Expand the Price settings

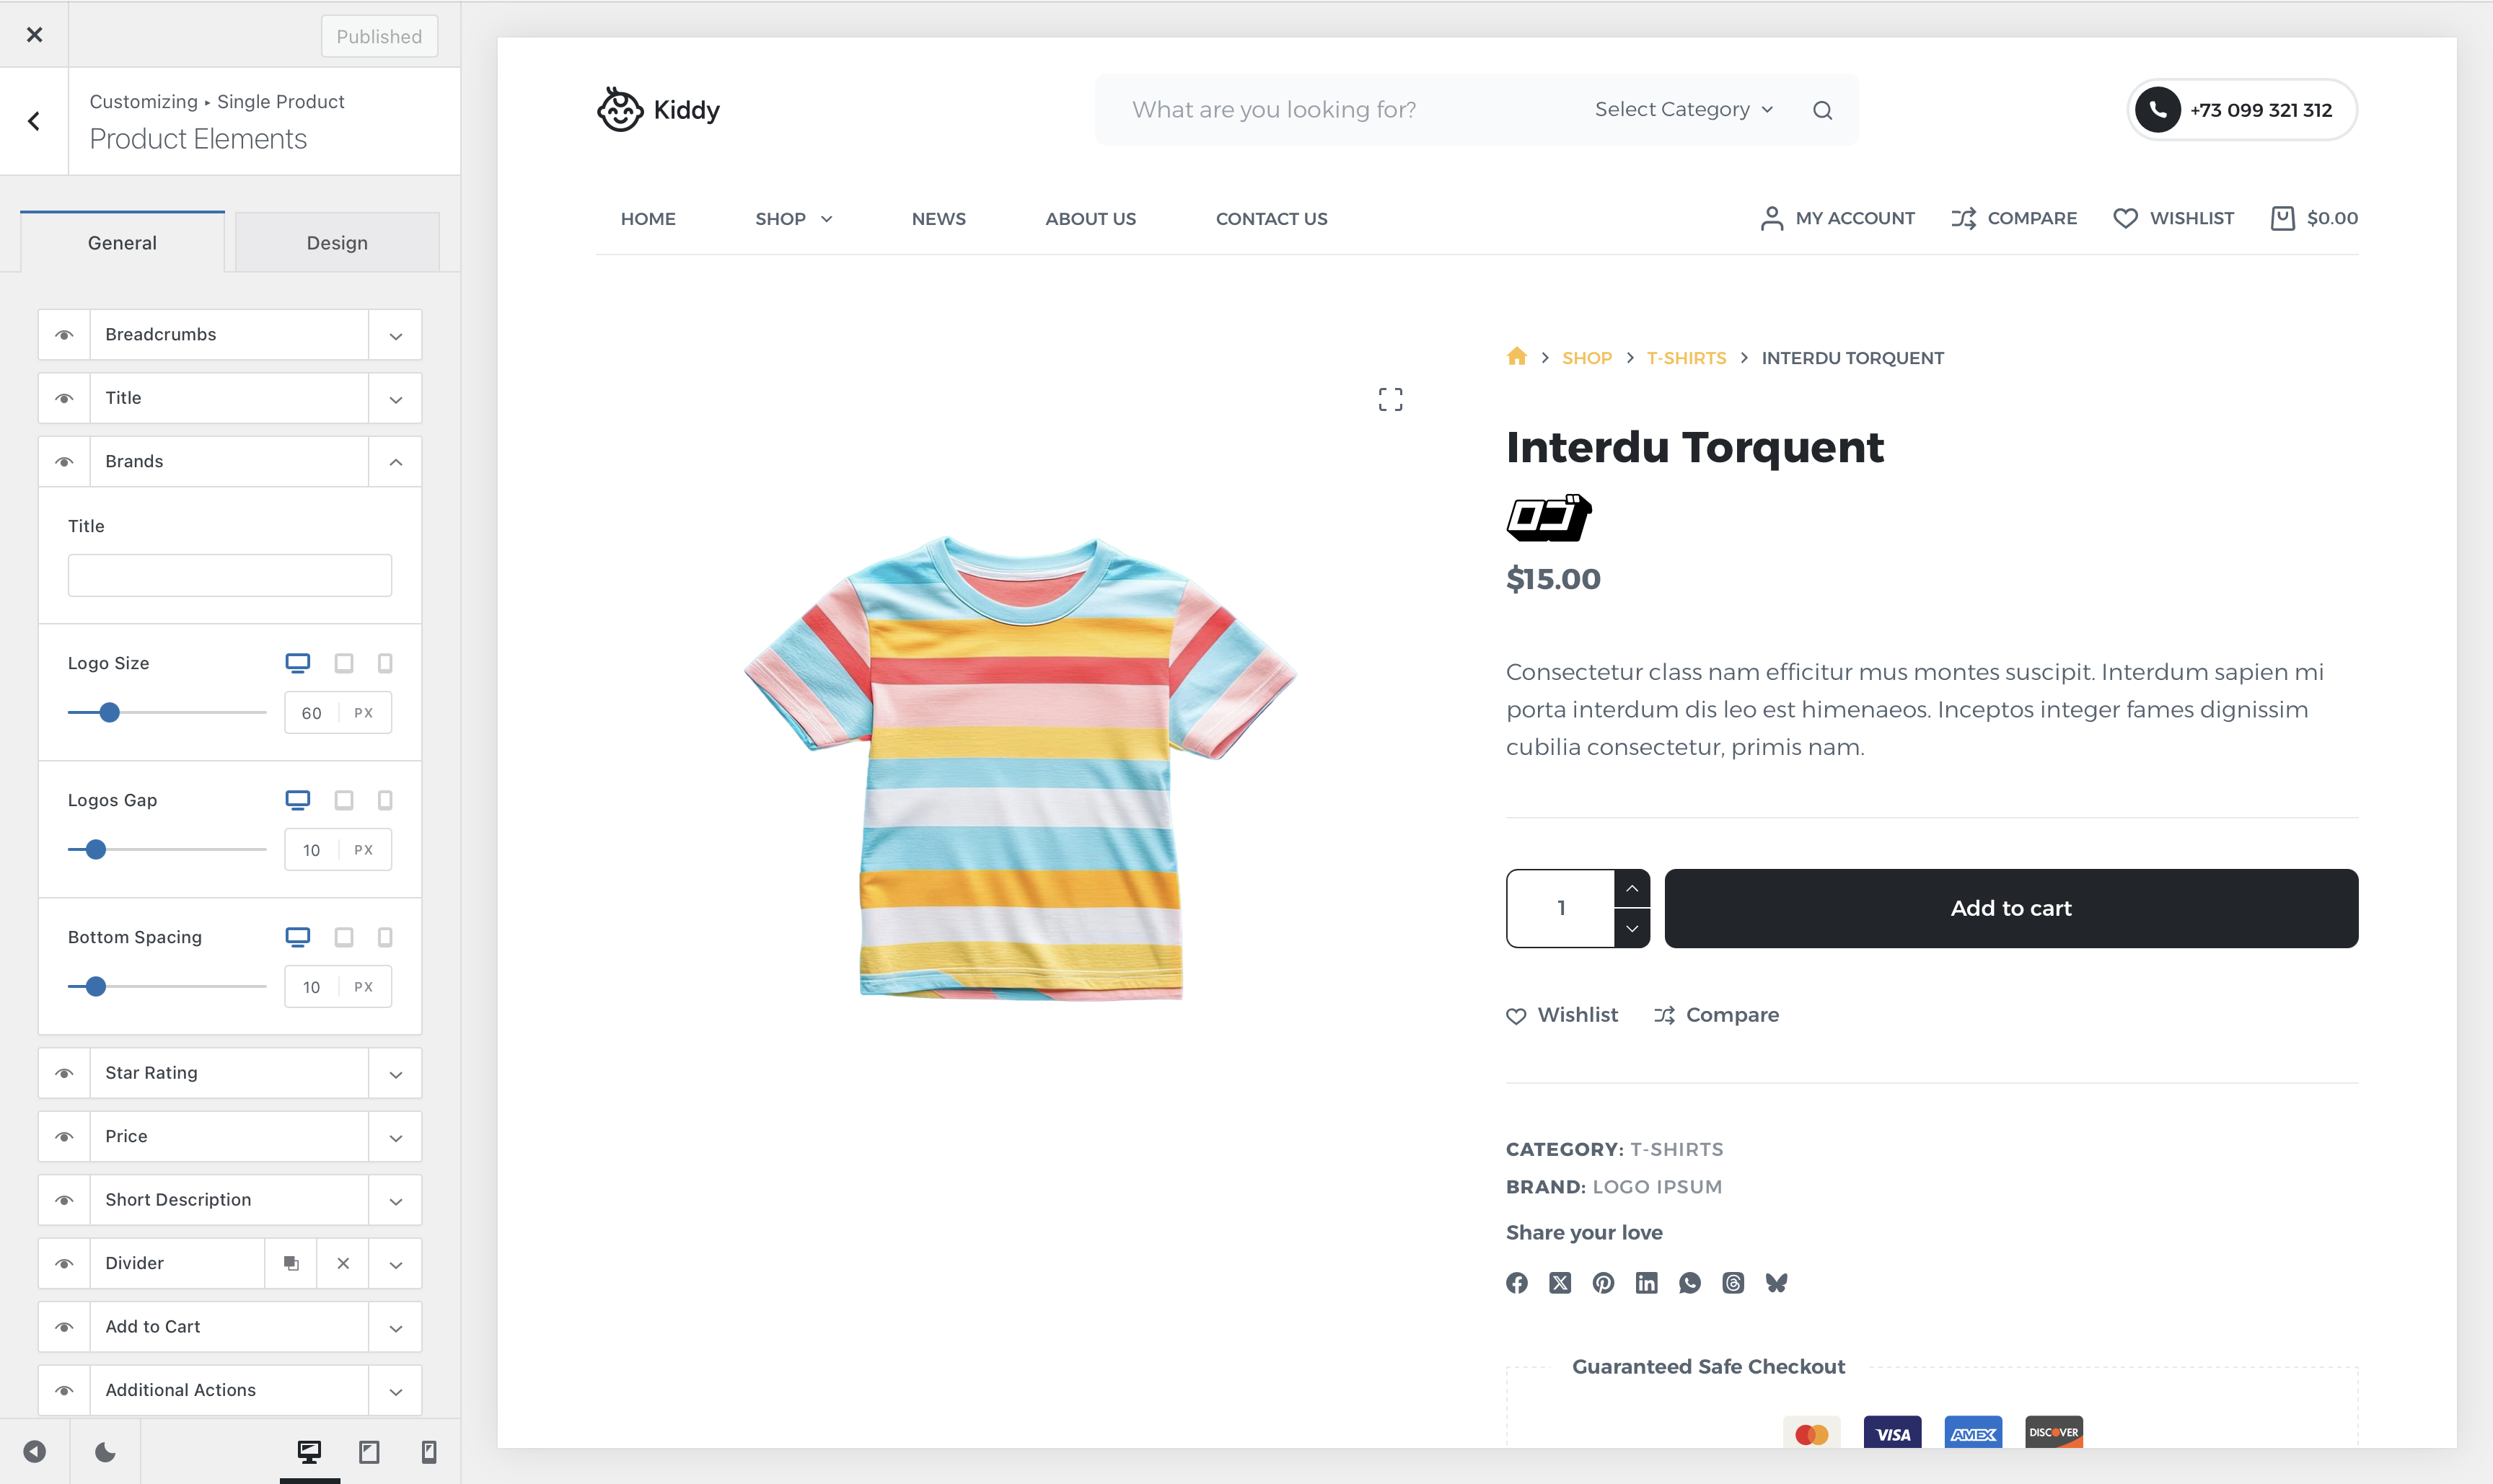point(395,1136)
